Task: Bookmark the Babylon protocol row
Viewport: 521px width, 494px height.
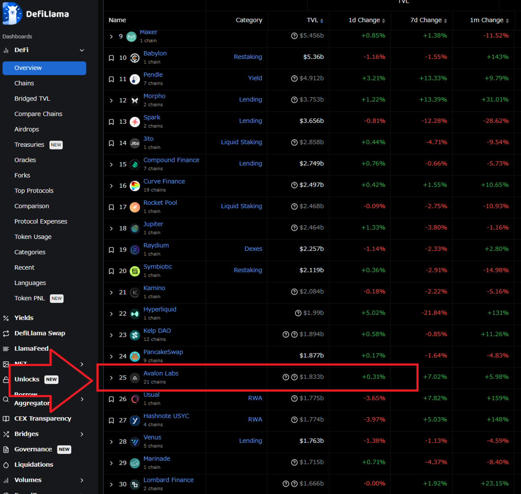Action: coord(112,58)
